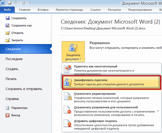Open Customize Quick Access Toolbar dropdown
162x133 pixels.
click(x=30, y=3)
